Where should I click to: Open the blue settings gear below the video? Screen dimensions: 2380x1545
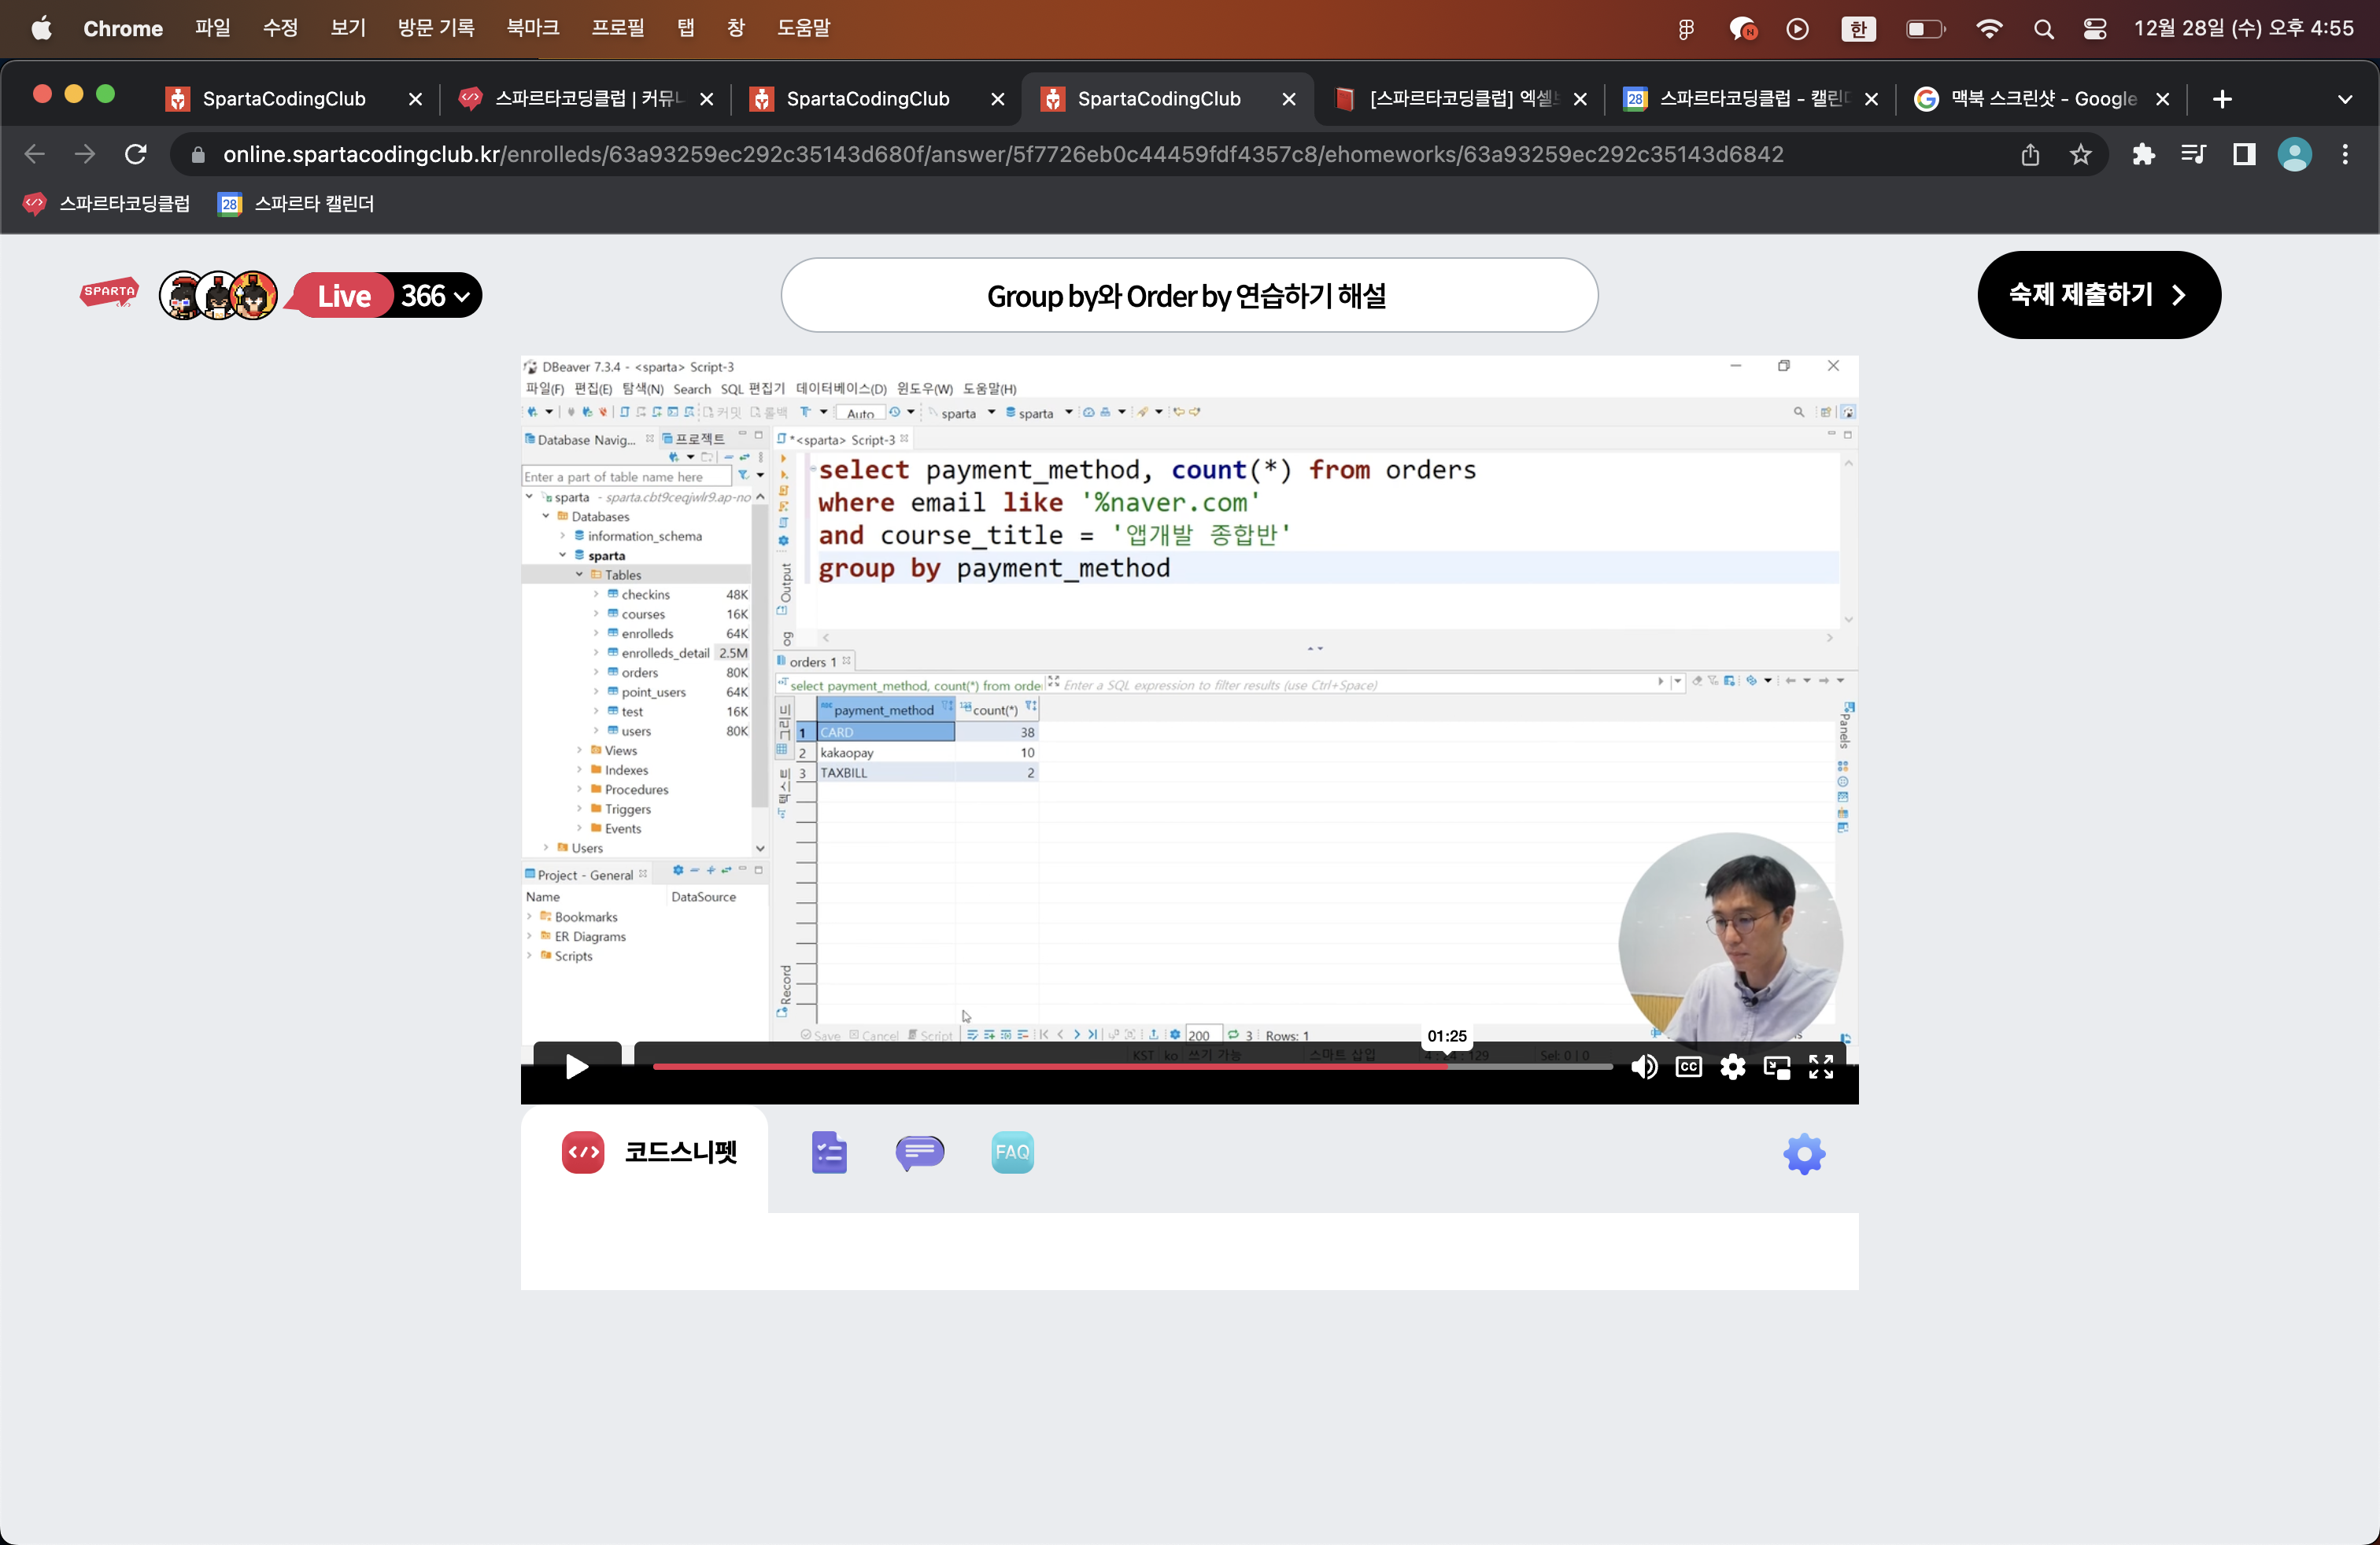pos(1804,1154)
